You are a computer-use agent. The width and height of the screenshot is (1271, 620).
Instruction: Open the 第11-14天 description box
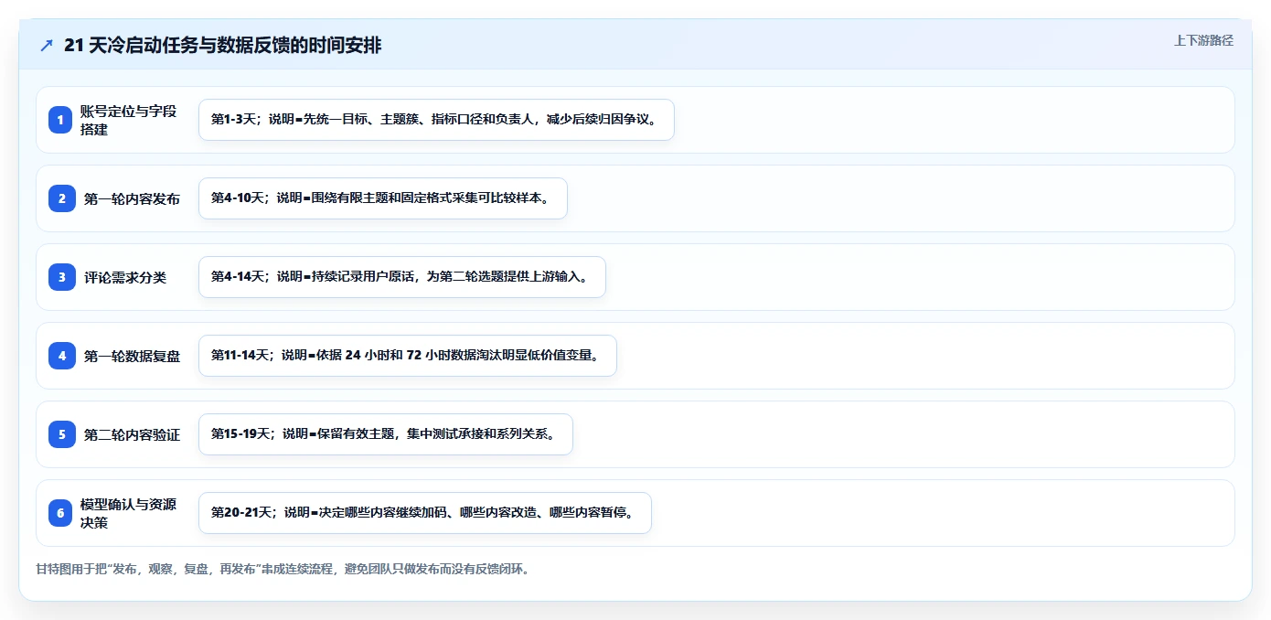click(x=408, y=356)
